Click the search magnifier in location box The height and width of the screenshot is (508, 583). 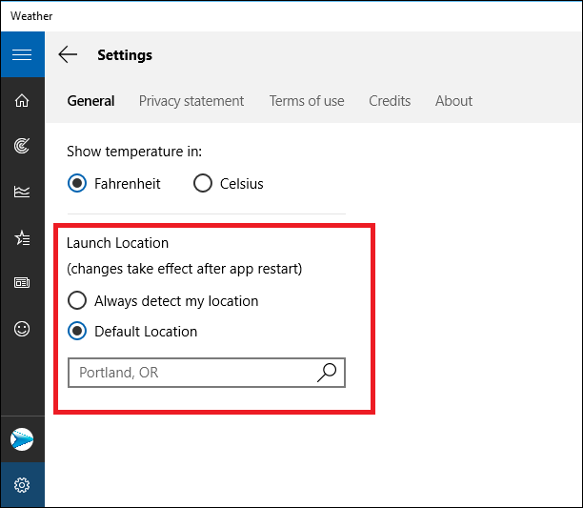[327, 373]
